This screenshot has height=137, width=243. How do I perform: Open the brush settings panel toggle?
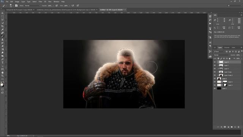[x=16, y=6]
